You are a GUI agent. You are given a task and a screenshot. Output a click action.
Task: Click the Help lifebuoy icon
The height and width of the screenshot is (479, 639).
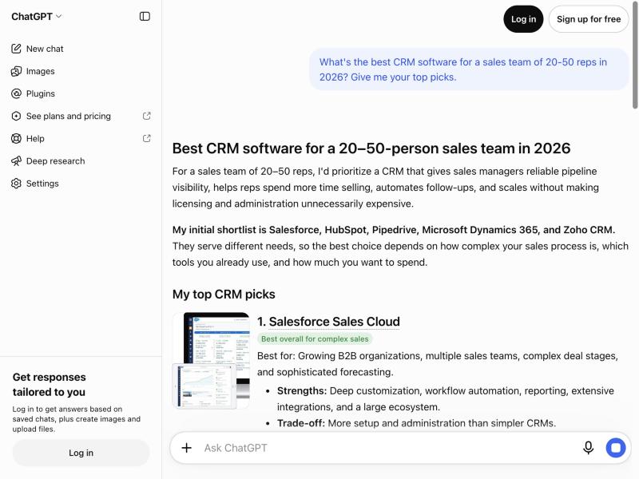pos(16,138)
